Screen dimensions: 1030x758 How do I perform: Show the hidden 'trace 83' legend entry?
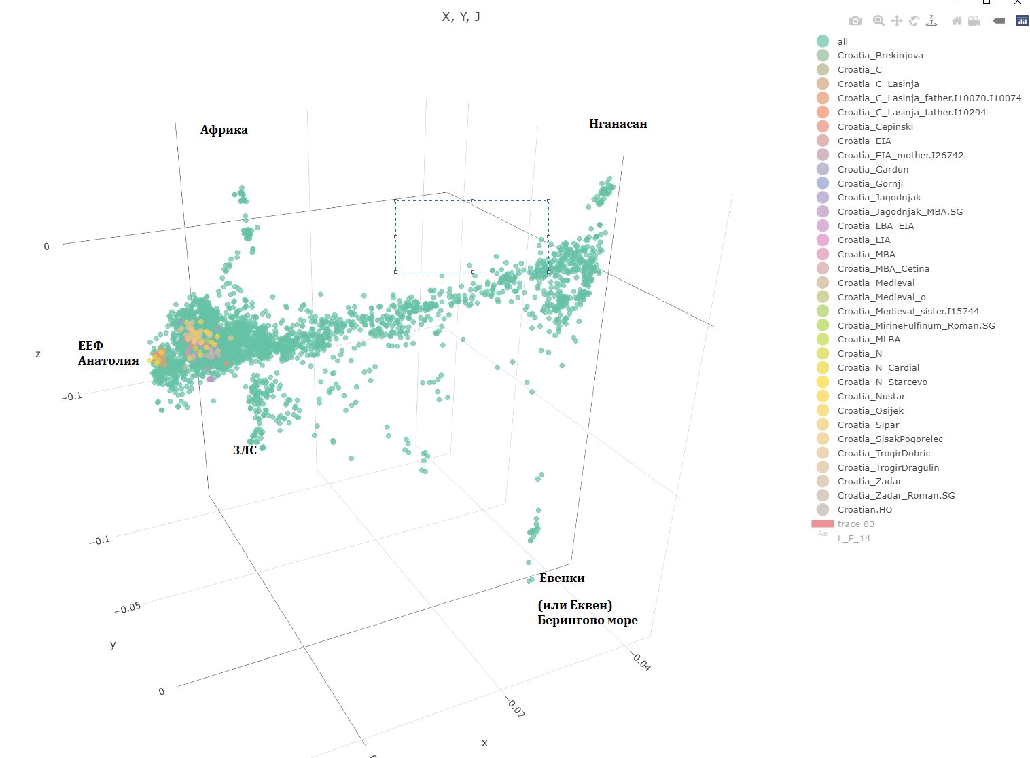855,524
